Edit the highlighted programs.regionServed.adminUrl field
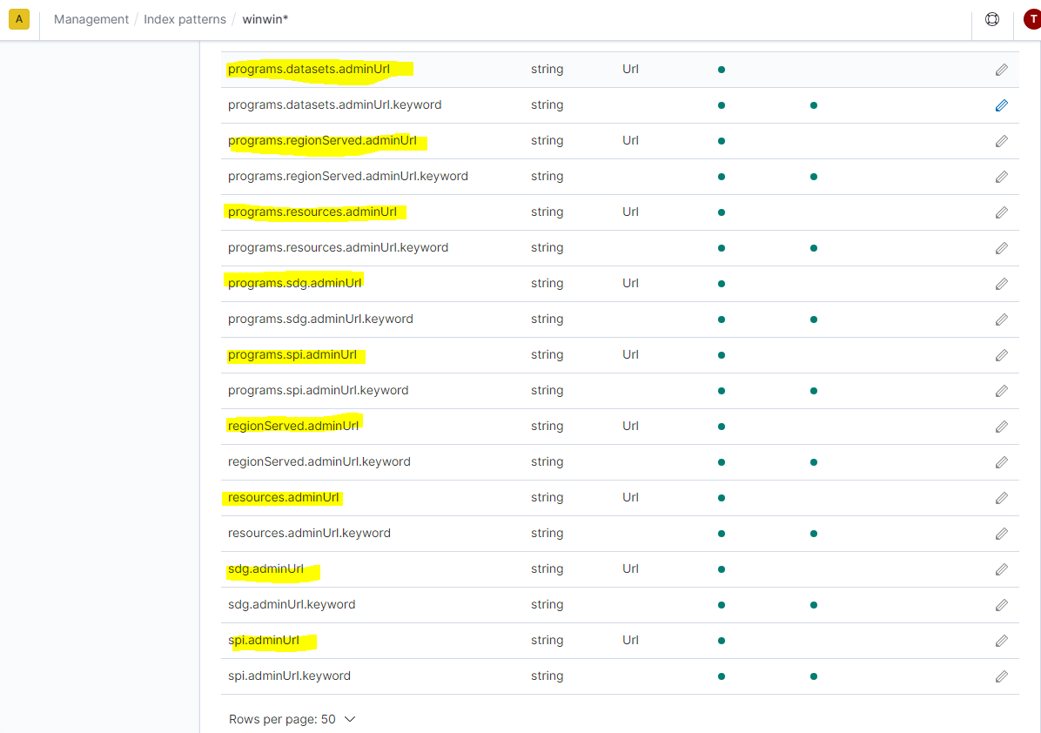This screenshot has width=1041, height=733. pos(1001,140)
